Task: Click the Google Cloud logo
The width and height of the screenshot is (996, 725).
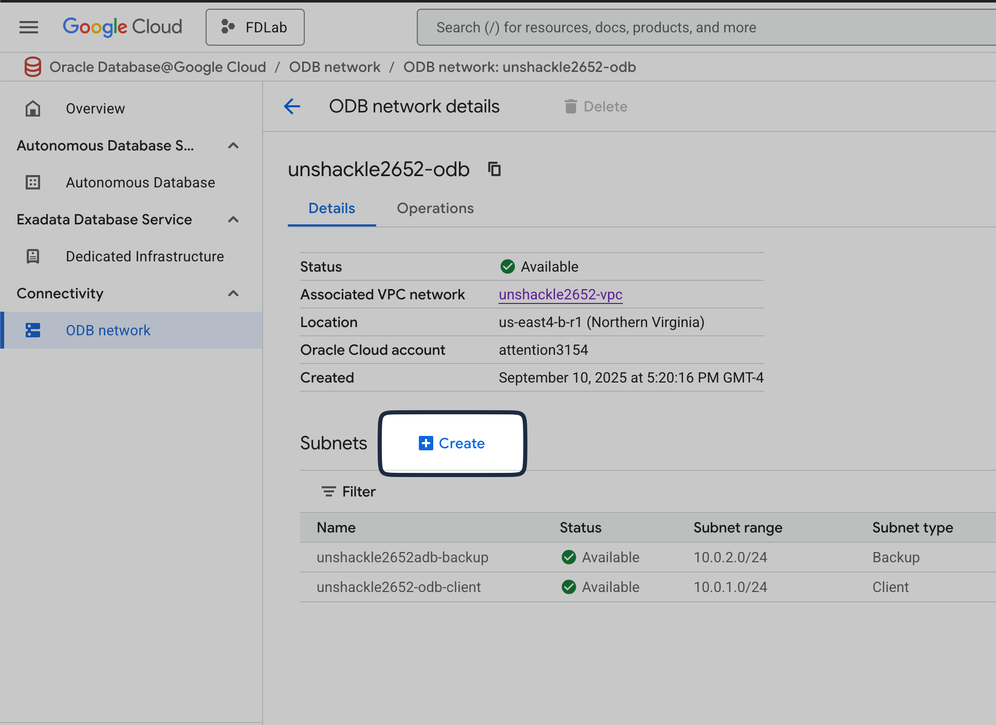Action: point(122,27)
